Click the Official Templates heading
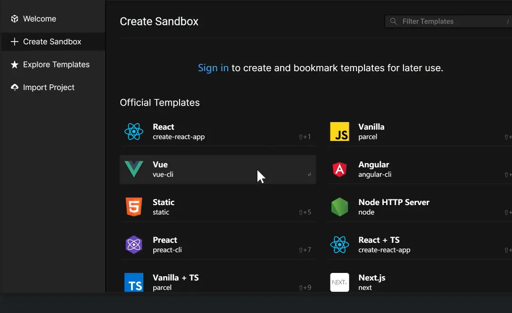This screenshot has height=313, width=512. pyautogui.click(x=160, y=102)
